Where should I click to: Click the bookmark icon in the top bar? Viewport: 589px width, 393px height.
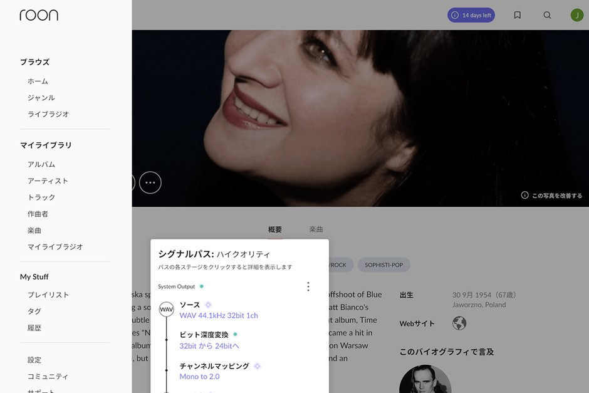tap(517, 14)
